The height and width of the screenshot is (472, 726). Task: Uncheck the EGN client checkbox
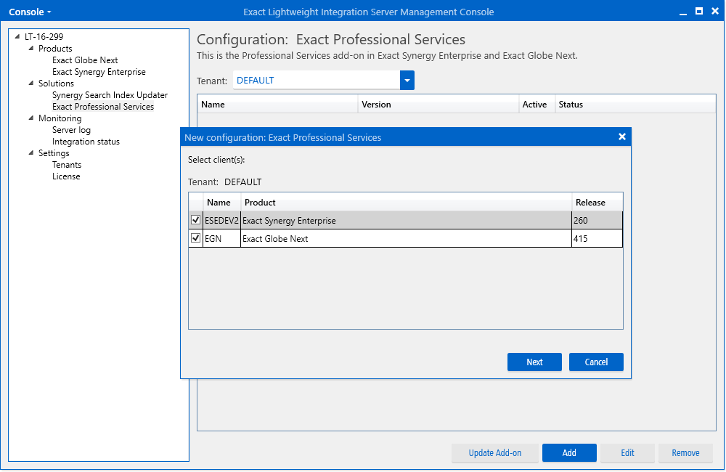click(196, 238)
